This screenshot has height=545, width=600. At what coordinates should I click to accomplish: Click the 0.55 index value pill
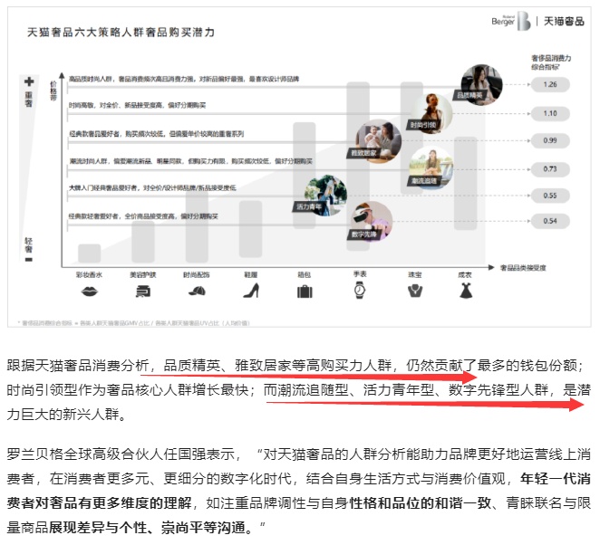coord(550,196)
